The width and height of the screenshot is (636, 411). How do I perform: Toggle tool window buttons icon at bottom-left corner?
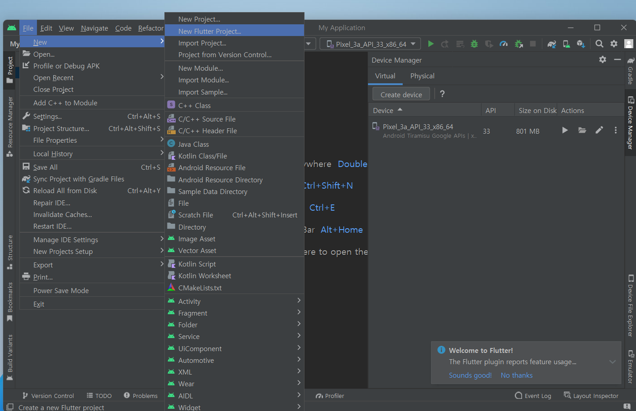pos(10,406)
